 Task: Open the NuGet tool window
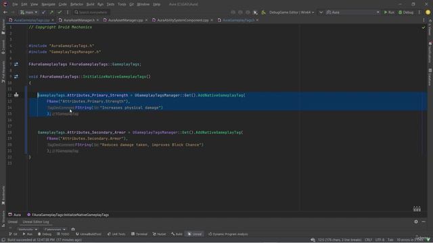(x=160, y=234)
